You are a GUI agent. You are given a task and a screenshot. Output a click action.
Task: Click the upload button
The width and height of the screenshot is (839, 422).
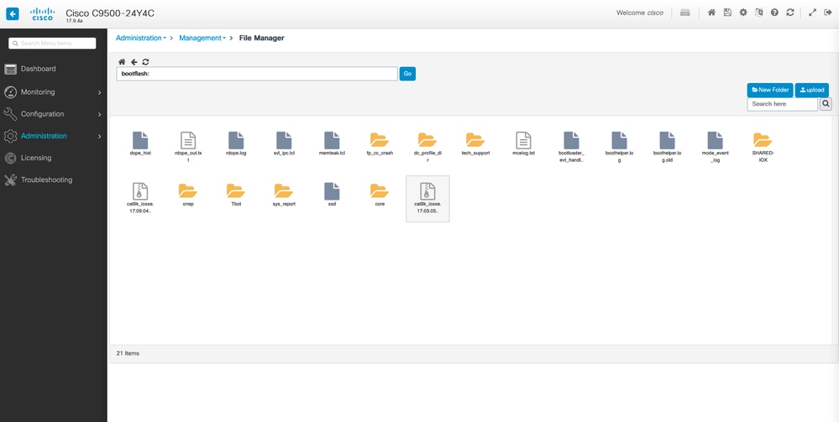tap(812, 90)
